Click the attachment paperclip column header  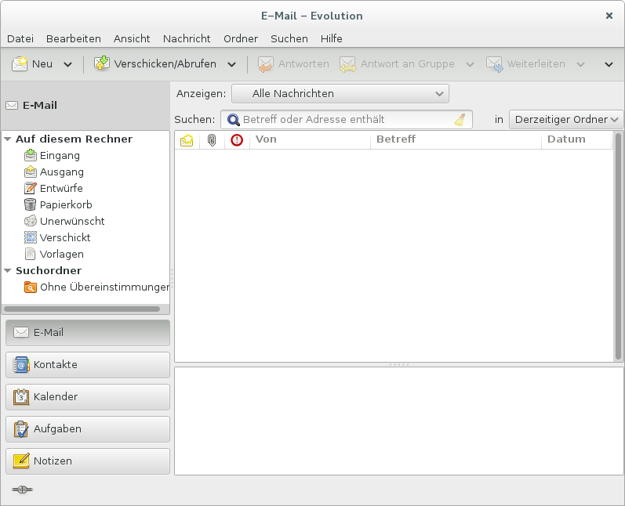(211, 140)
